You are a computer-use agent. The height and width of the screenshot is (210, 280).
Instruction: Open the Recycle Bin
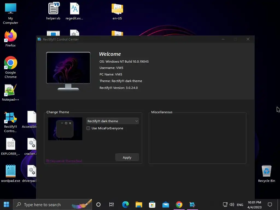pos(266,174)
